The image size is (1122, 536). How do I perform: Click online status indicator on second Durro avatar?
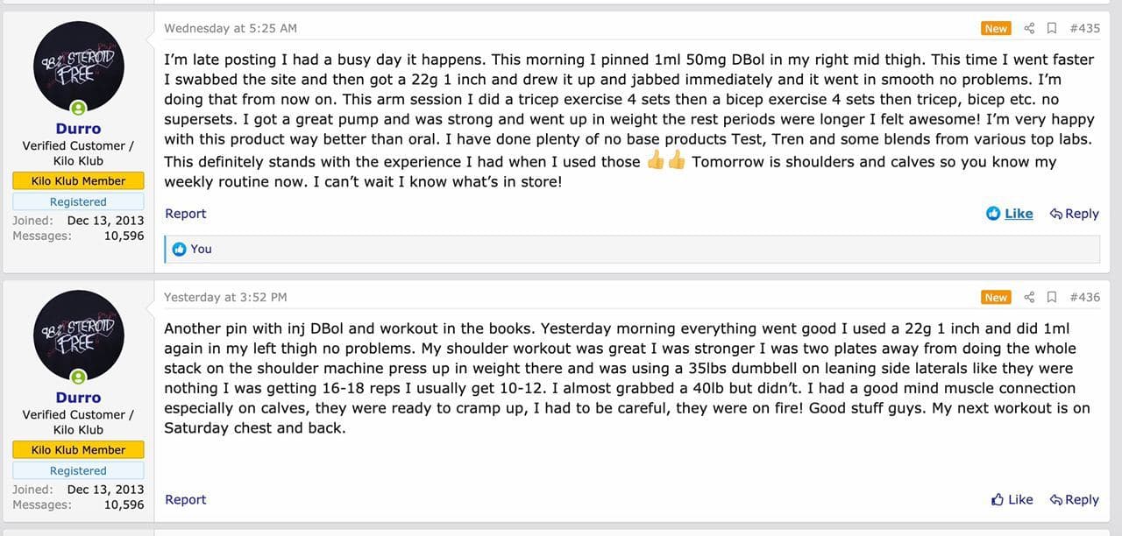(x=79, y=377)
